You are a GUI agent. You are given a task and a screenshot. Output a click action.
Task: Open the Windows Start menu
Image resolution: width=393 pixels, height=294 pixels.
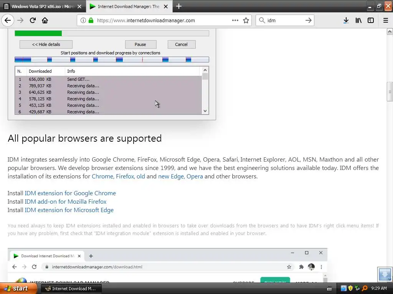[18, 288]
